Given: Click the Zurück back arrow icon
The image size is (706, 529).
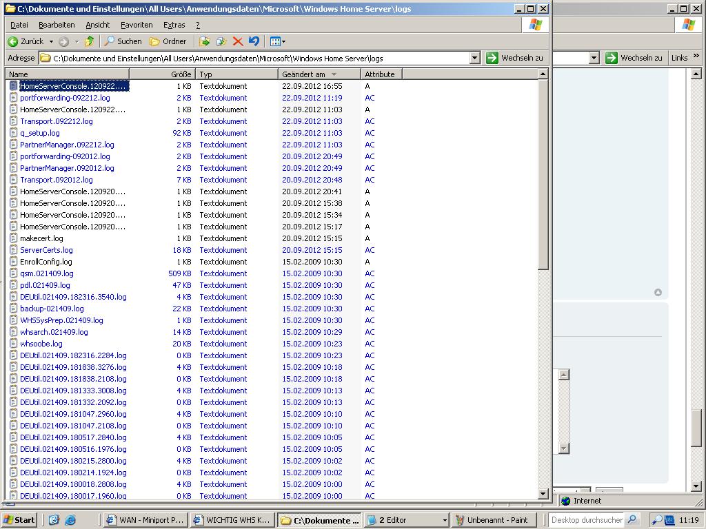Looking at the screenshot, I should pyautogui.click(x=12, y=41).
